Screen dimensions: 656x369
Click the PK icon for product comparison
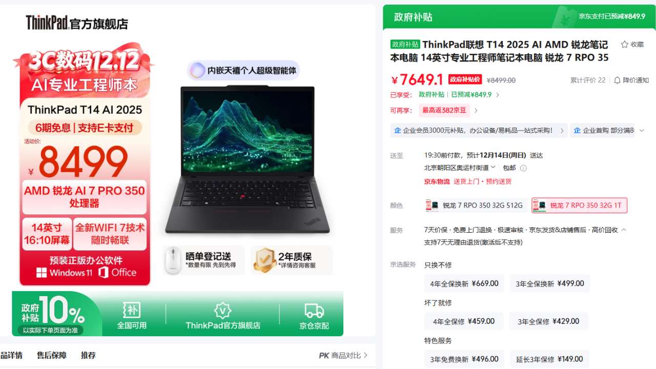click(x=324, y=355)
